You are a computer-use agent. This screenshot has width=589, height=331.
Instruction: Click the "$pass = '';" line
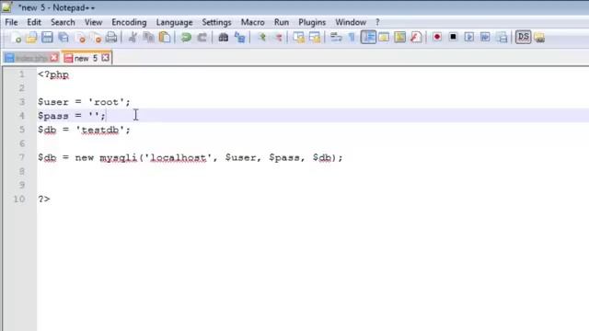pyautogui.click(x=72, y=116)
